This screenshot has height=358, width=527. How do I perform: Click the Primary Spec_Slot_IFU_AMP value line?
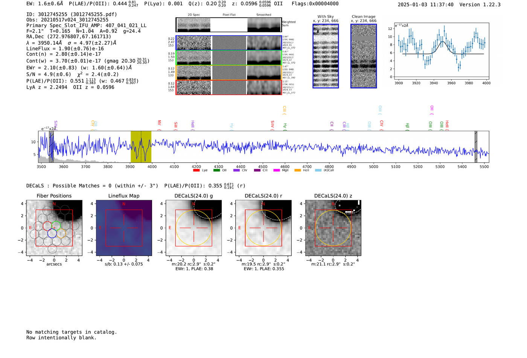point(86,26)
